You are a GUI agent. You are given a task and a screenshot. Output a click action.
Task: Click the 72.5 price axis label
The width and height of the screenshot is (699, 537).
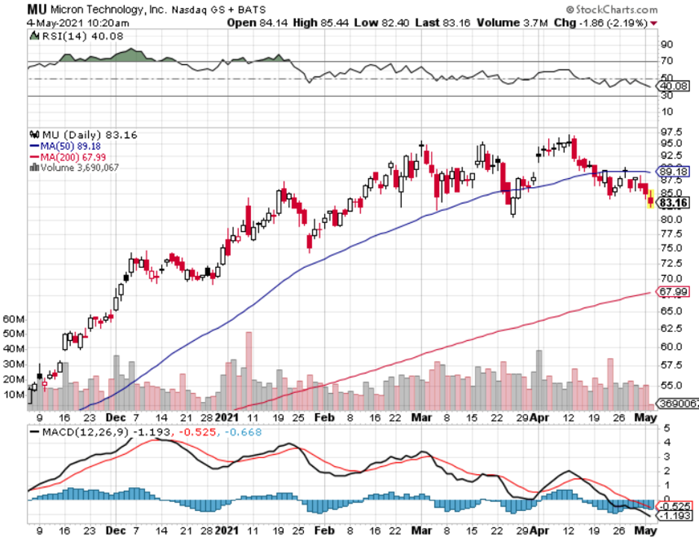click(671, 263)
